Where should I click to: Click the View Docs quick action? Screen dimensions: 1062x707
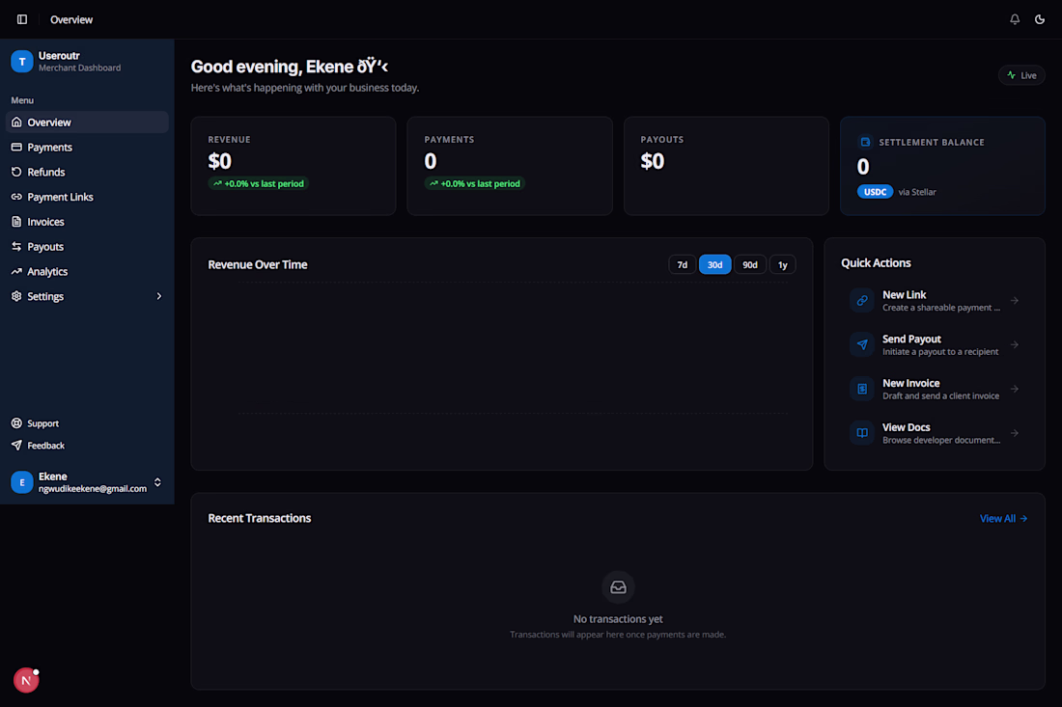935,433
